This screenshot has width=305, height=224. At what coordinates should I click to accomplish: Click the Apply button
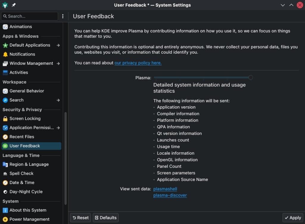(292, 217)
